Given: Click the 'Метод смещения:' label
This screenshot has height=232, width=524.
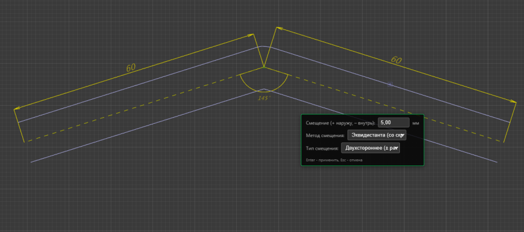Looking at the screenshot, I should point(325,135).
